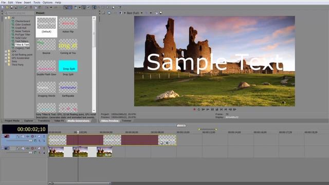Switch to the Trimmer tab

(x=126, y=121)
